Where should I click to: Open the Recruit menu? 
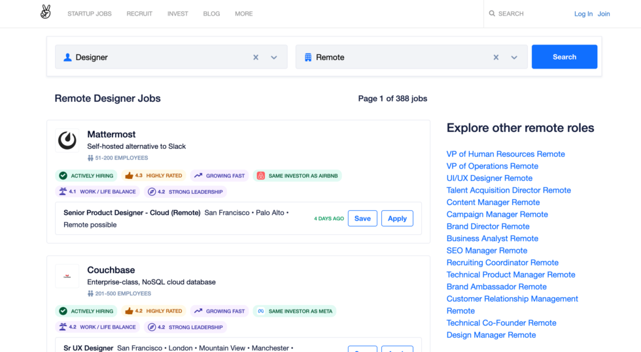click(x=139, y=14)
